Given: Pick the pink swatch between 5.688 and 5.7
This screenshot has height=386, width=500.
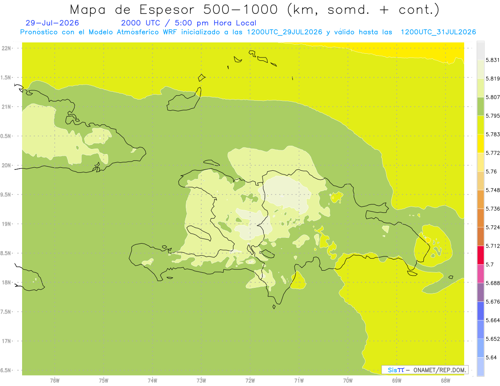Looking at the screenshot, I should (x=480, y=273).
